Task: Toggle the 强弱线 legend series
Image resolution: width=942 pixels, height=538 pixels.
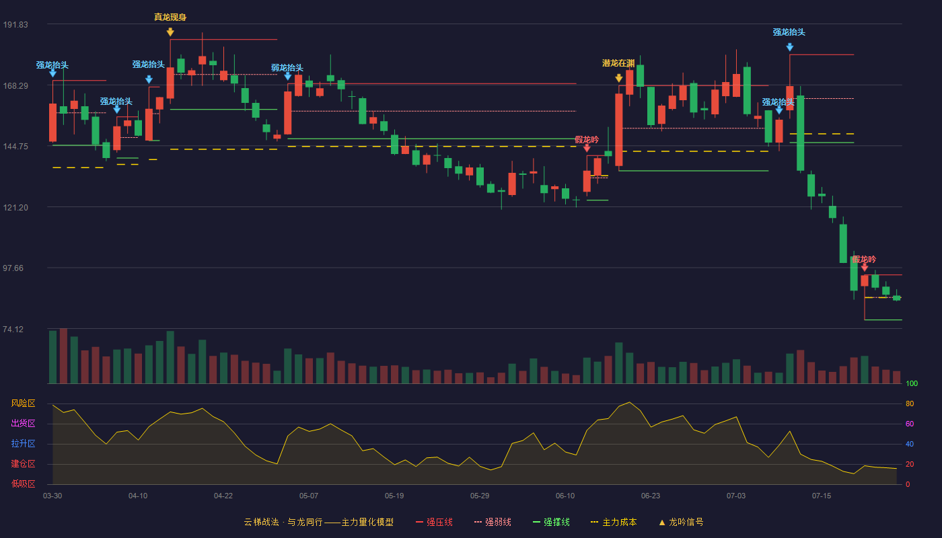Action: pyautogui.click(x=493, y=522)
